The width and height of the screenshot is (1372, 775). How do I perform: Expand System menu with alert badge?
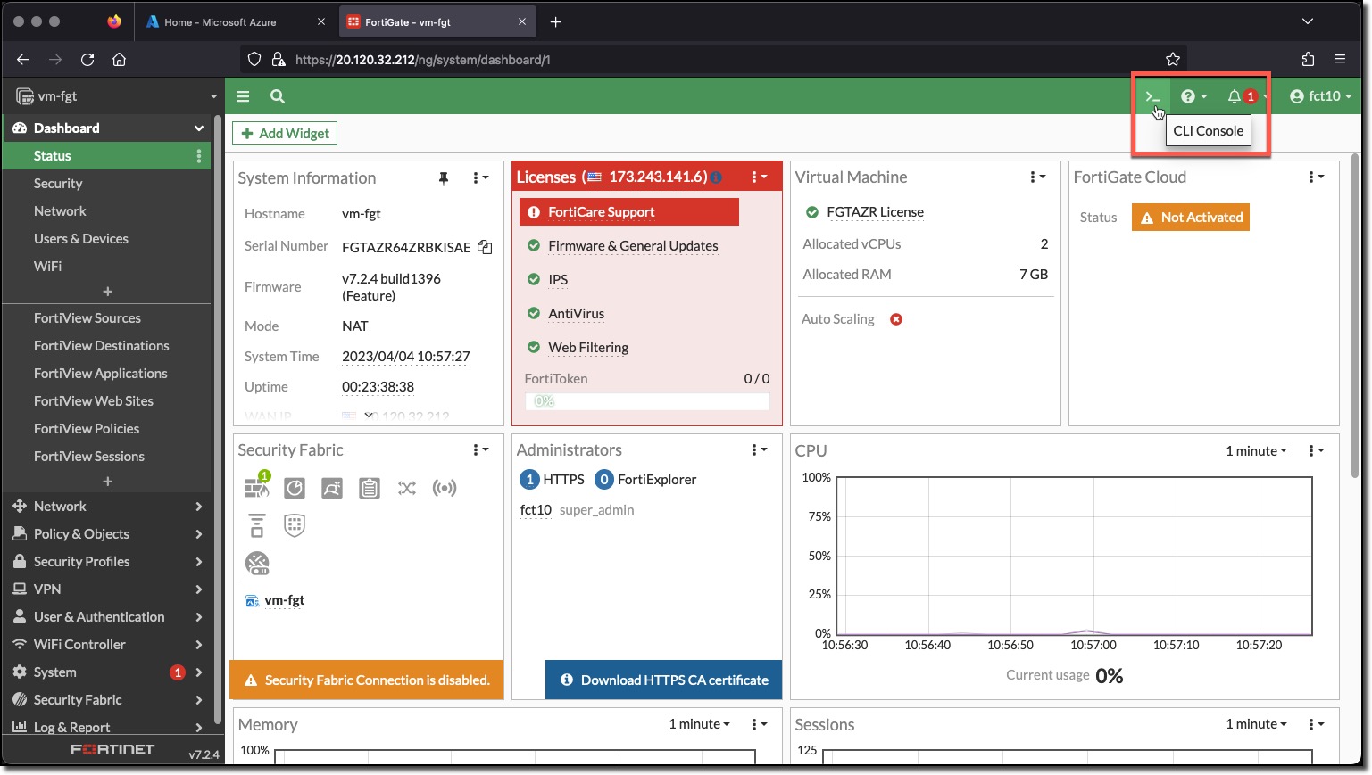107,672
